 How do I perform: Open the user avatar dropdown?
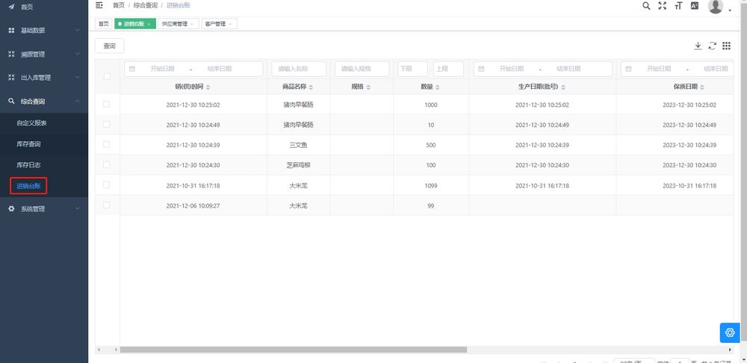click(719, 7)
